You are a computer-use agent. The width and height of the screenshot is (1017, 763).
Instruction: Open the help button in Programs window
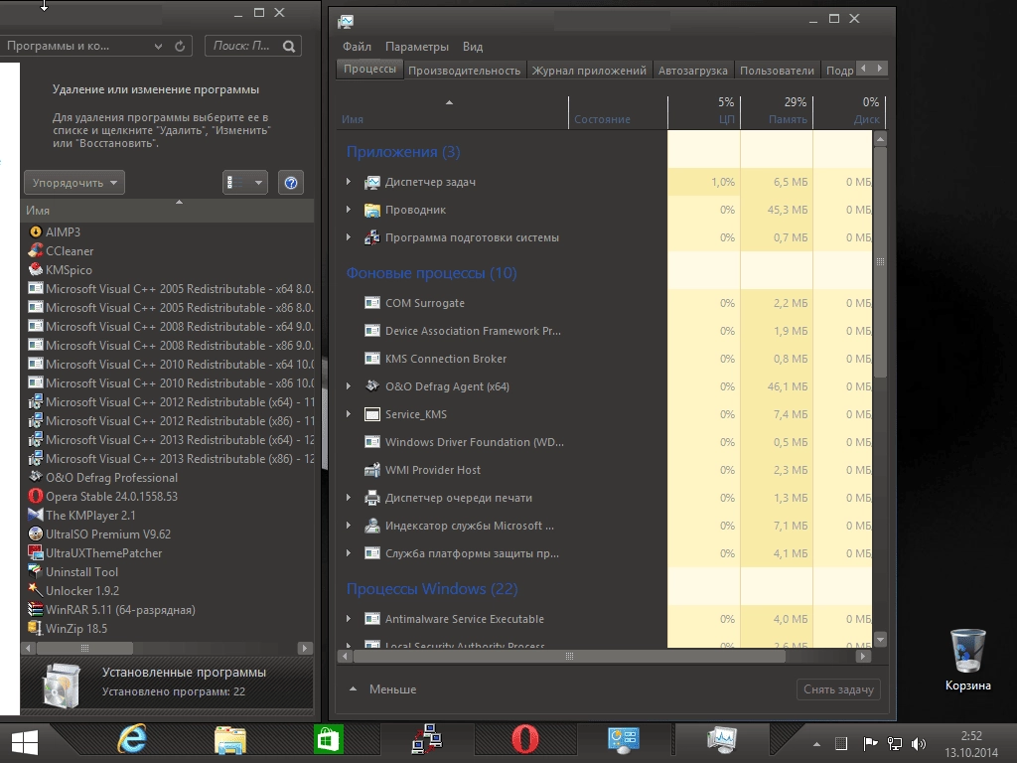click(291, 183)
